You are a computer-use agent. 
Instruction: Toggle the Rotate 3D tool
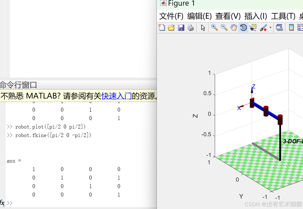tap(243, 27)
